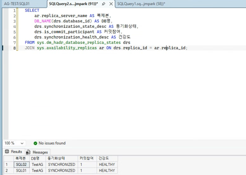Image resolution: width=246 pixels, height=175 pixels.
Task: Click drs.is_commit_participant on line 5
Action: coord(64,32)
